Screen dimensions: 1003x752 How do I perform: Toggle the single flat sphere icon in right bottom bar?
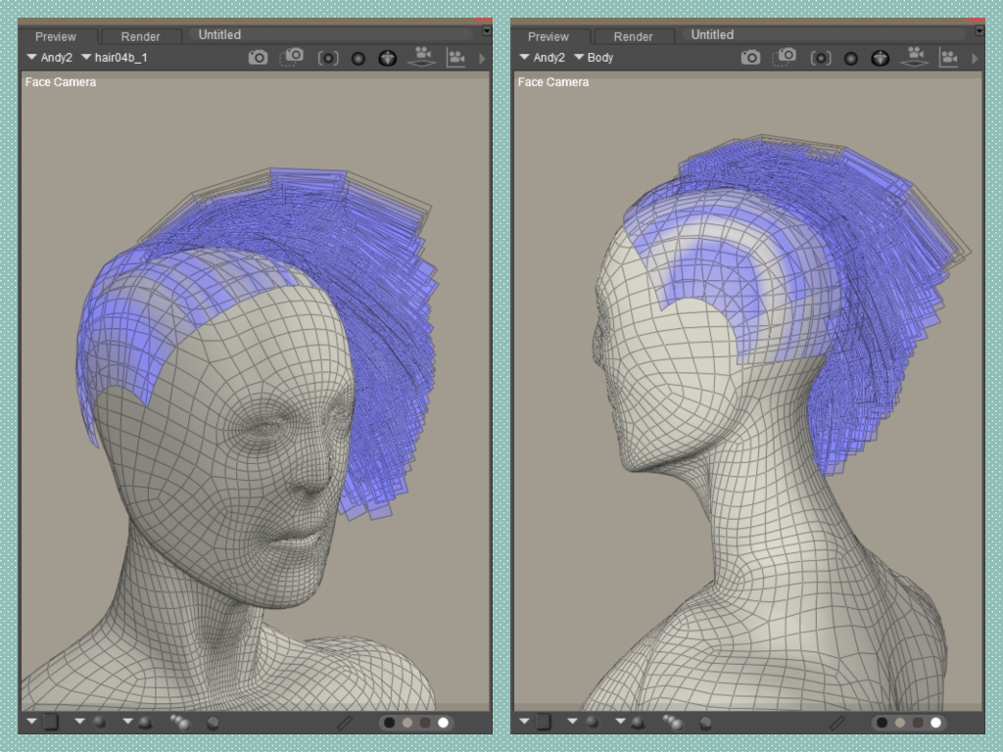705,723
